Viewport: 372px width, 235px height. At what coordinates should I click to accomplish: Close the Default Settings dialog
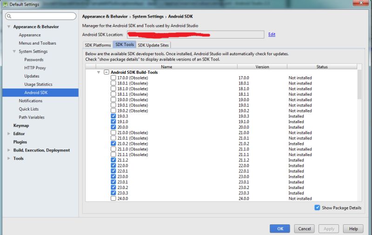click(361, 3)
